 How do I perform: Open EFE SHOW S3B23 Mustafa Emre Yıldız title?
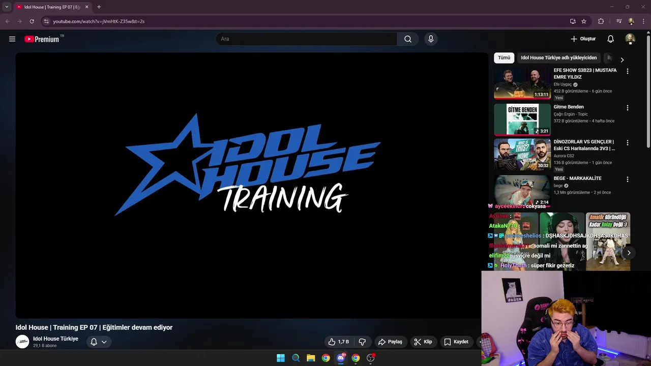pos(585,74)
